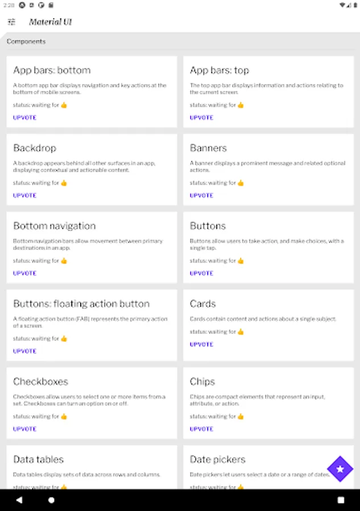Screen dimensions: 360x511
Task: Upvote Buttons: floating action button
Action: [x=24, y=351]
